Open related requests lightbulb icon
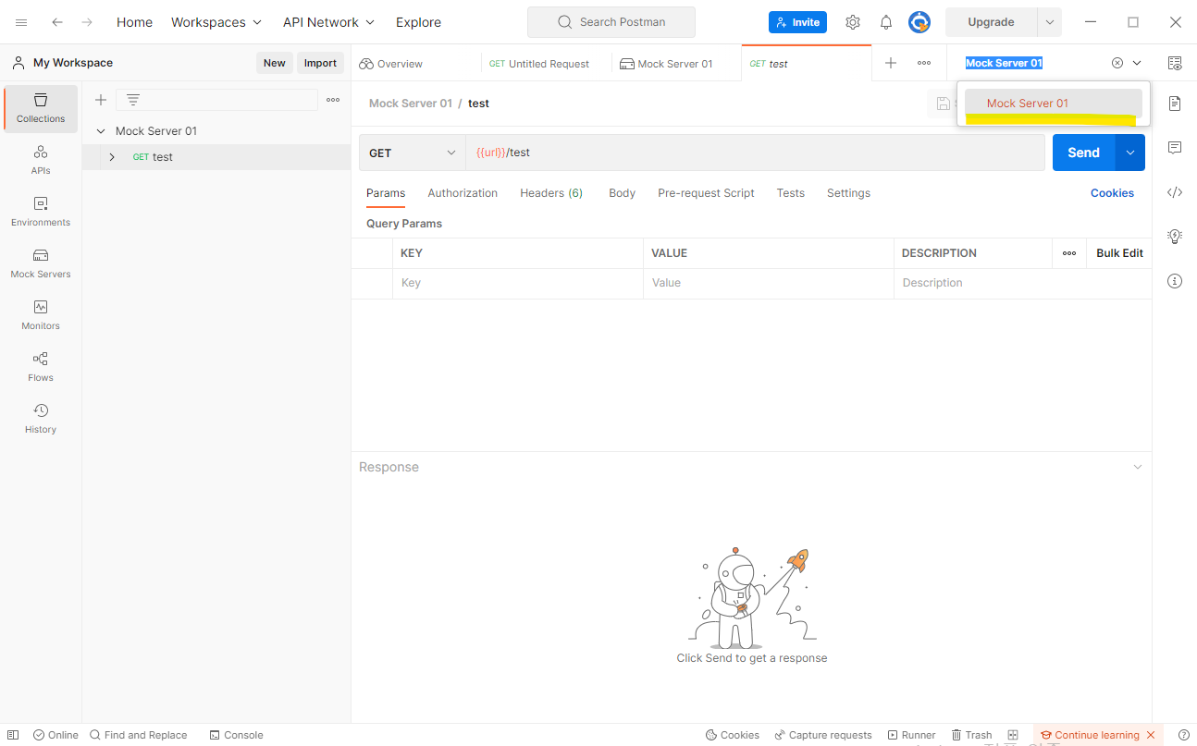Image resolution: width=1197 pixels, height=746 pixels. point(1175,237)
